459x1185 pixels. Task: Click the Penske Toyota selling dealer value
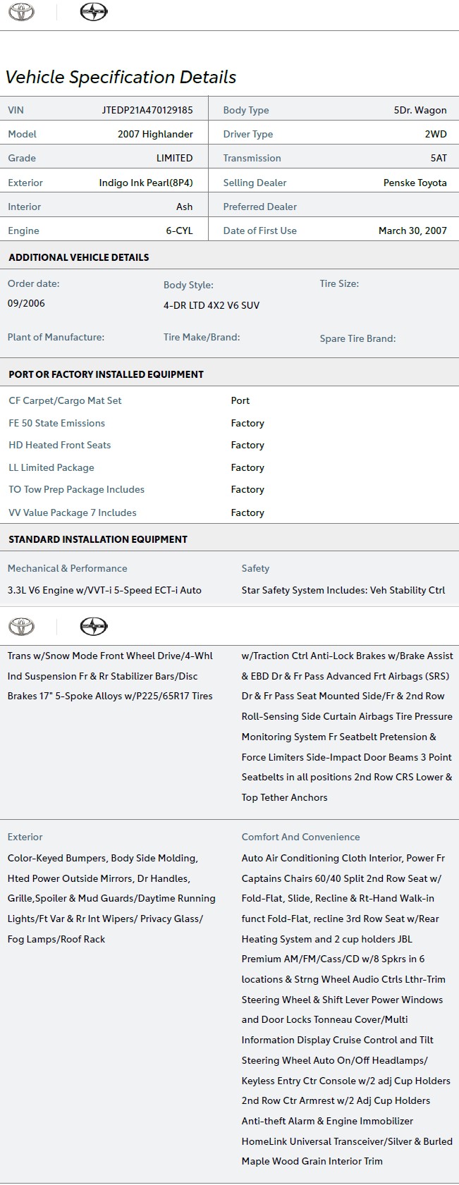pyautogui.click(x=415, y=183)
